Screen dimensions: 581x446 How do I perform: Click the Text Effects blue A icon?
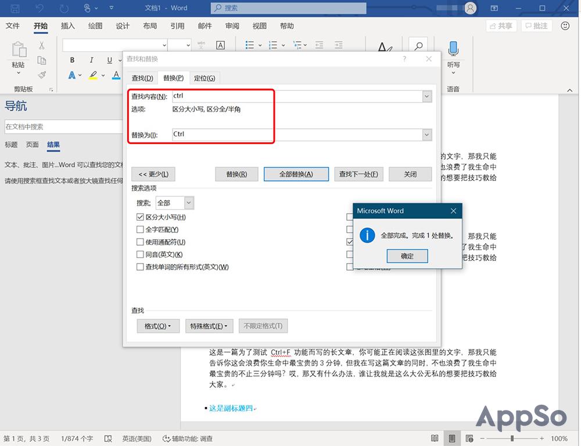pos(72,75)
